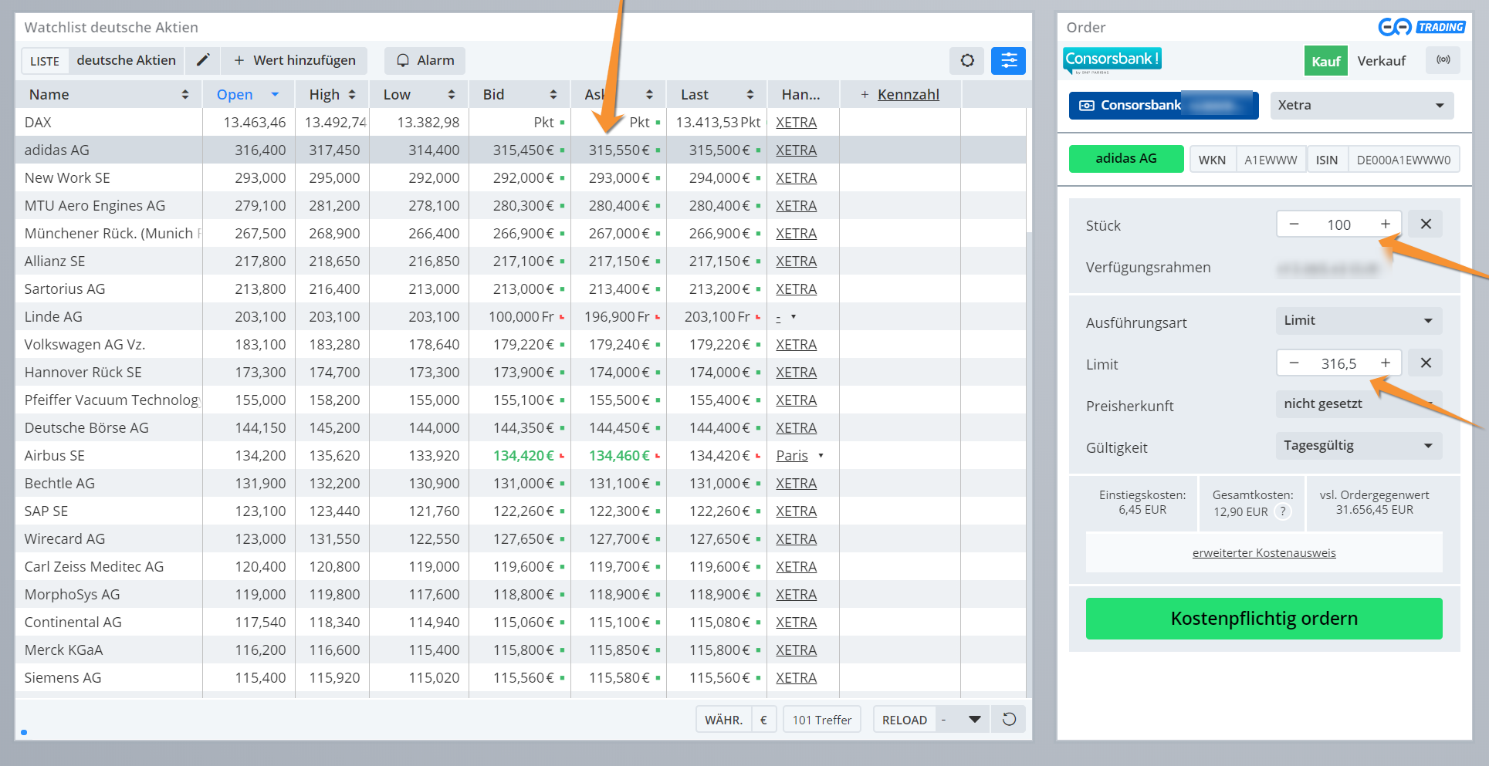Image resolution: width=1489 pixels, height=766 pixels.
Task: Increase Stück quantity with plus
Action: (1386, 224)
